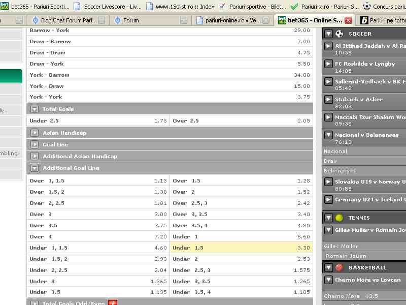Screen dimensions: 406x305
Task: Expand the Total Goals Odd/Even section
Action: (35, 302)
